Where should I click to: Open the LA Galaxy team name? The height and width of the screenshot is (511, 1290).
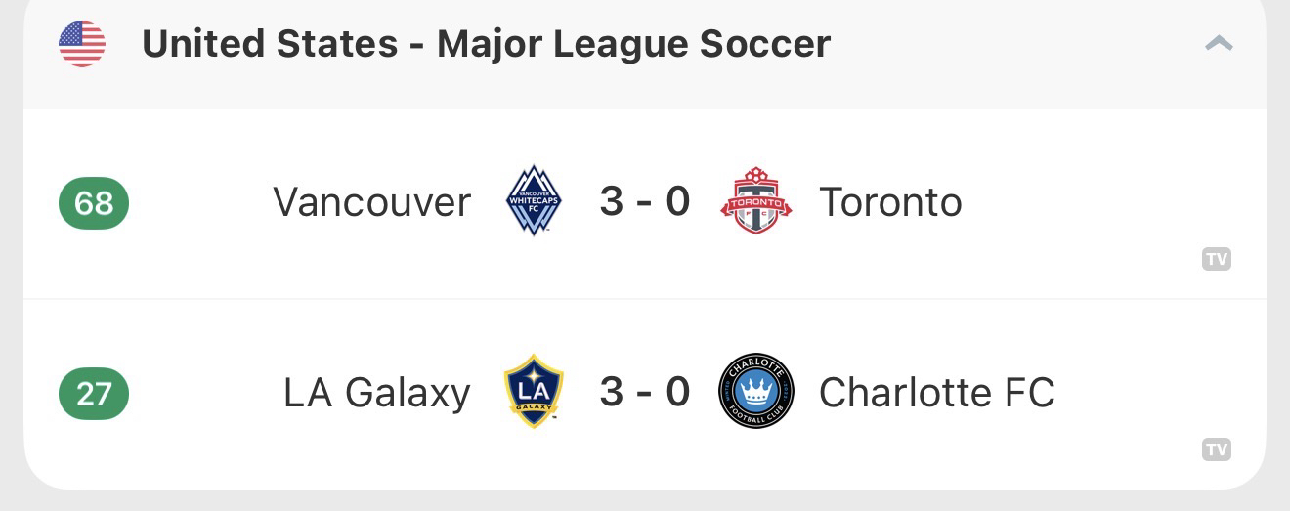377,393
